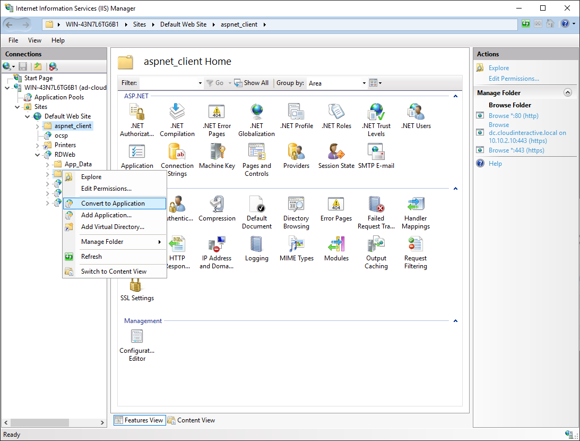Open .NET Error Pages feature
This screenshot has width=580, height=441.
217,120
